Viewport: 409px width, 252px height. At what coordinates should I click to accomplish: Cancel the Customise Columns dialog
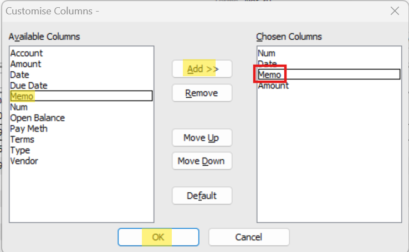(x=249, y=237)
